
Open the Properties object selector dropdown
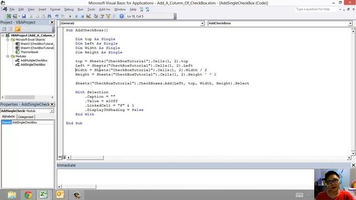click(x=52, y=111)
